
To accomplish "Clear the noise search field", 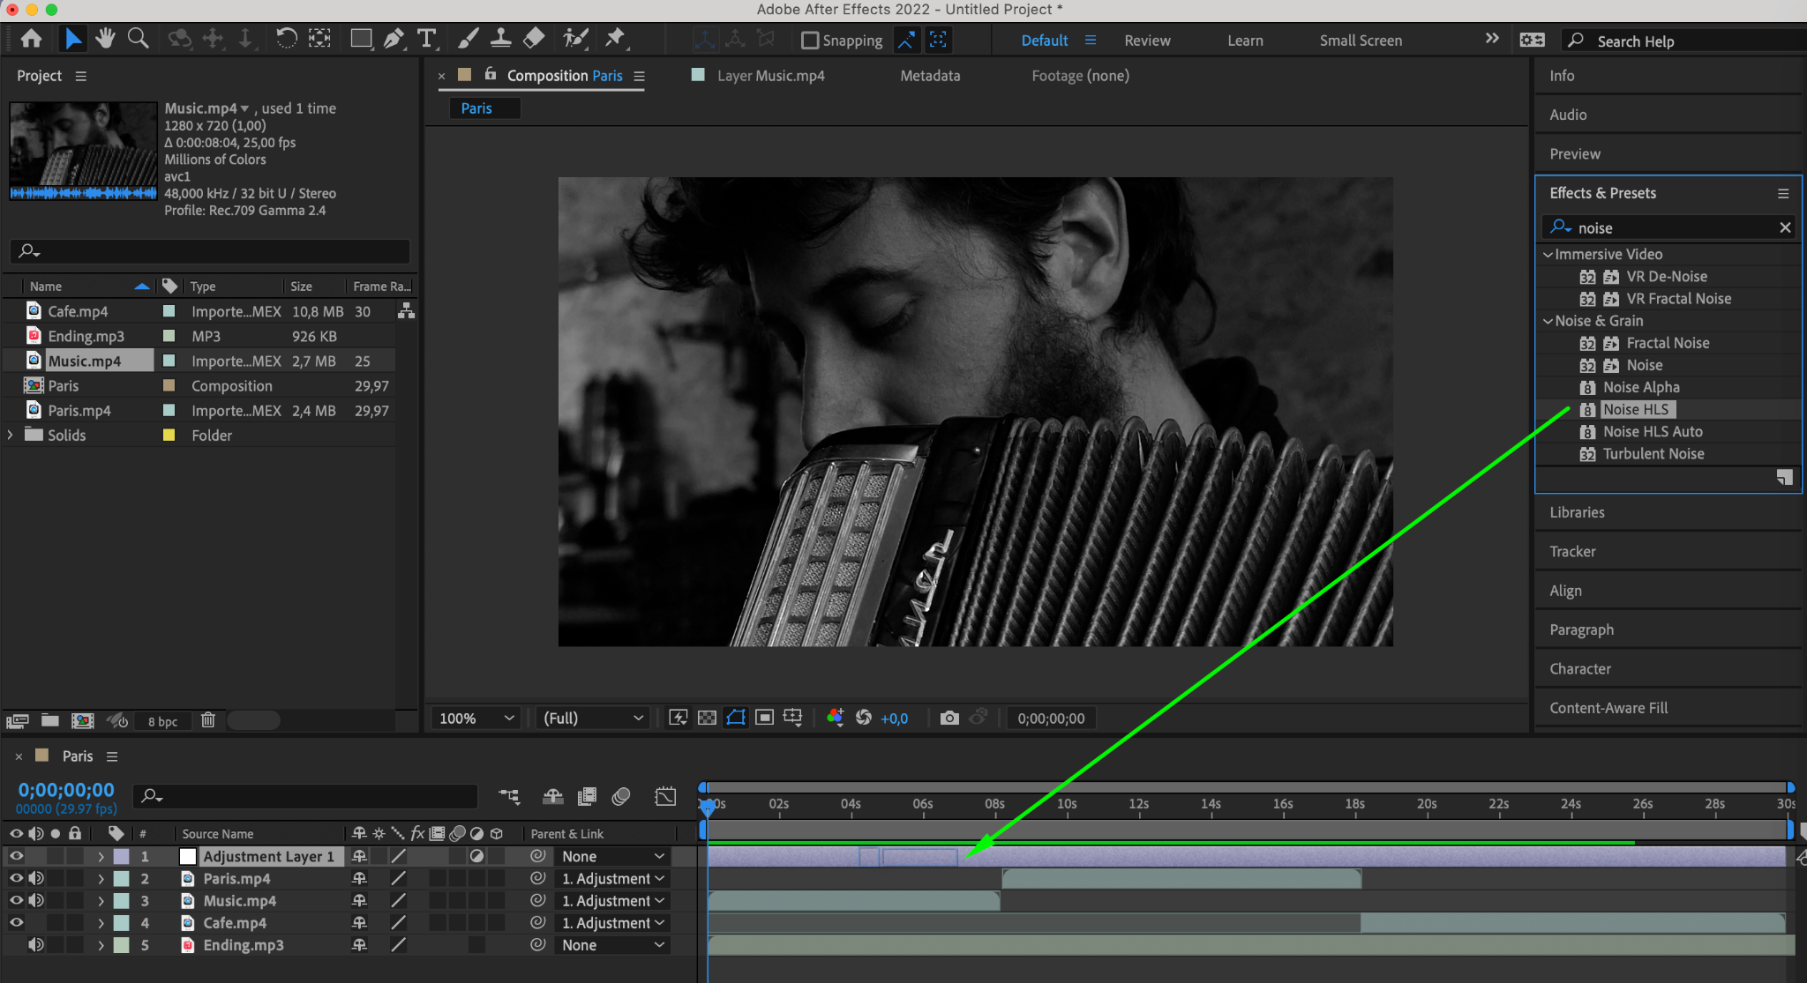I will (x=1785, y=227).
